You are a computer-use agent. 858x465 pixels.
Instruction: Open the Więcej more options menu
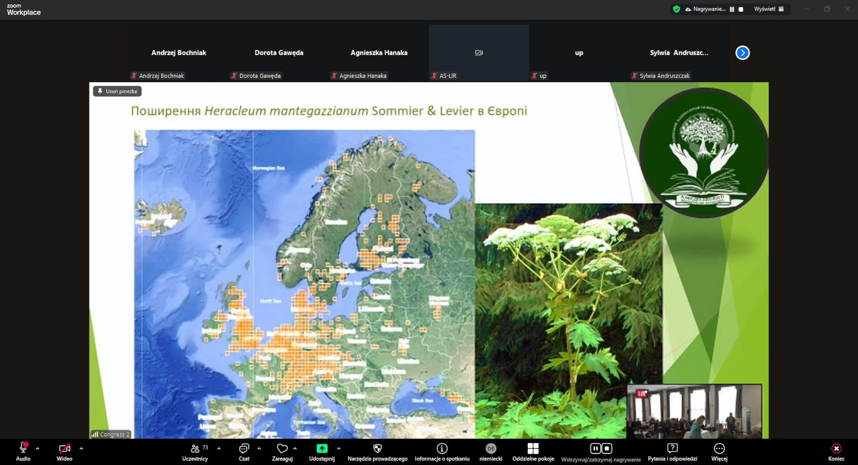coord(719,449)
